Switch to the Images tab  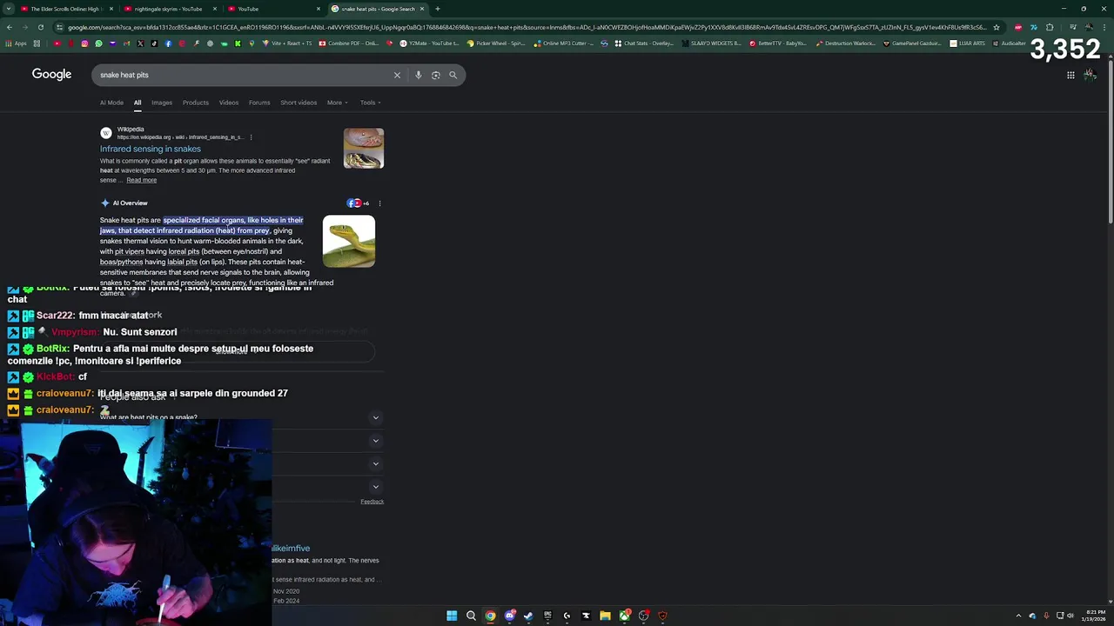pos(162,103)
